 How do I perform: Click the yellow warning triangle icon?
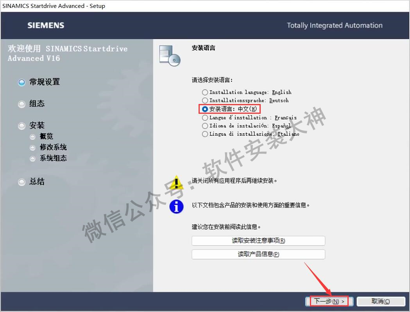coord(177,182)
